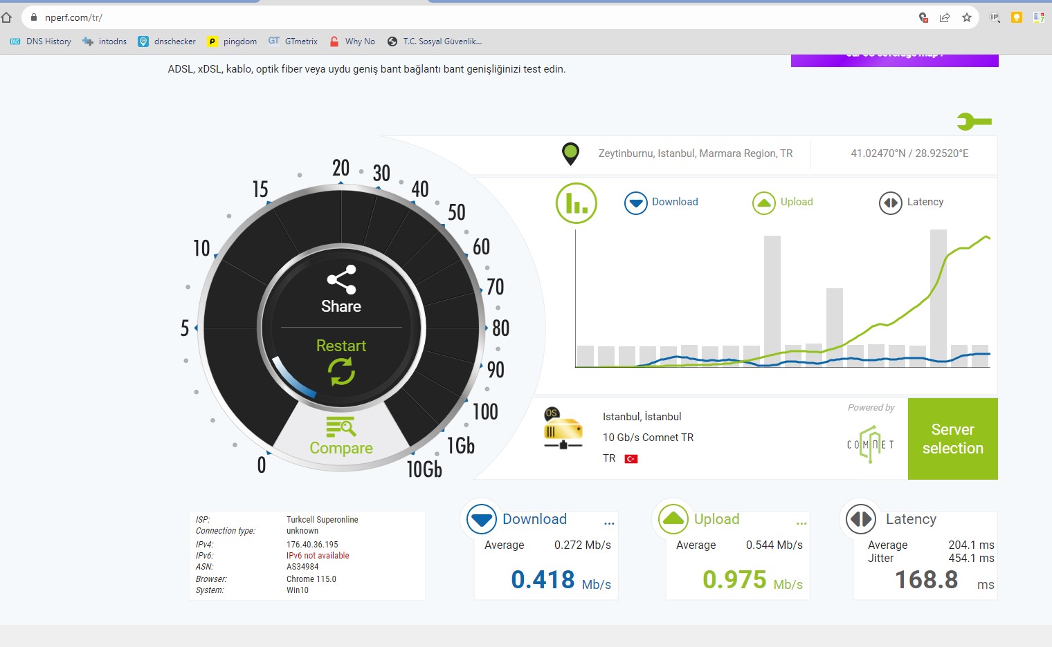The image size is (1052, 647).
Task: Expand Upload details with the three dots
Action: (801, 523)
